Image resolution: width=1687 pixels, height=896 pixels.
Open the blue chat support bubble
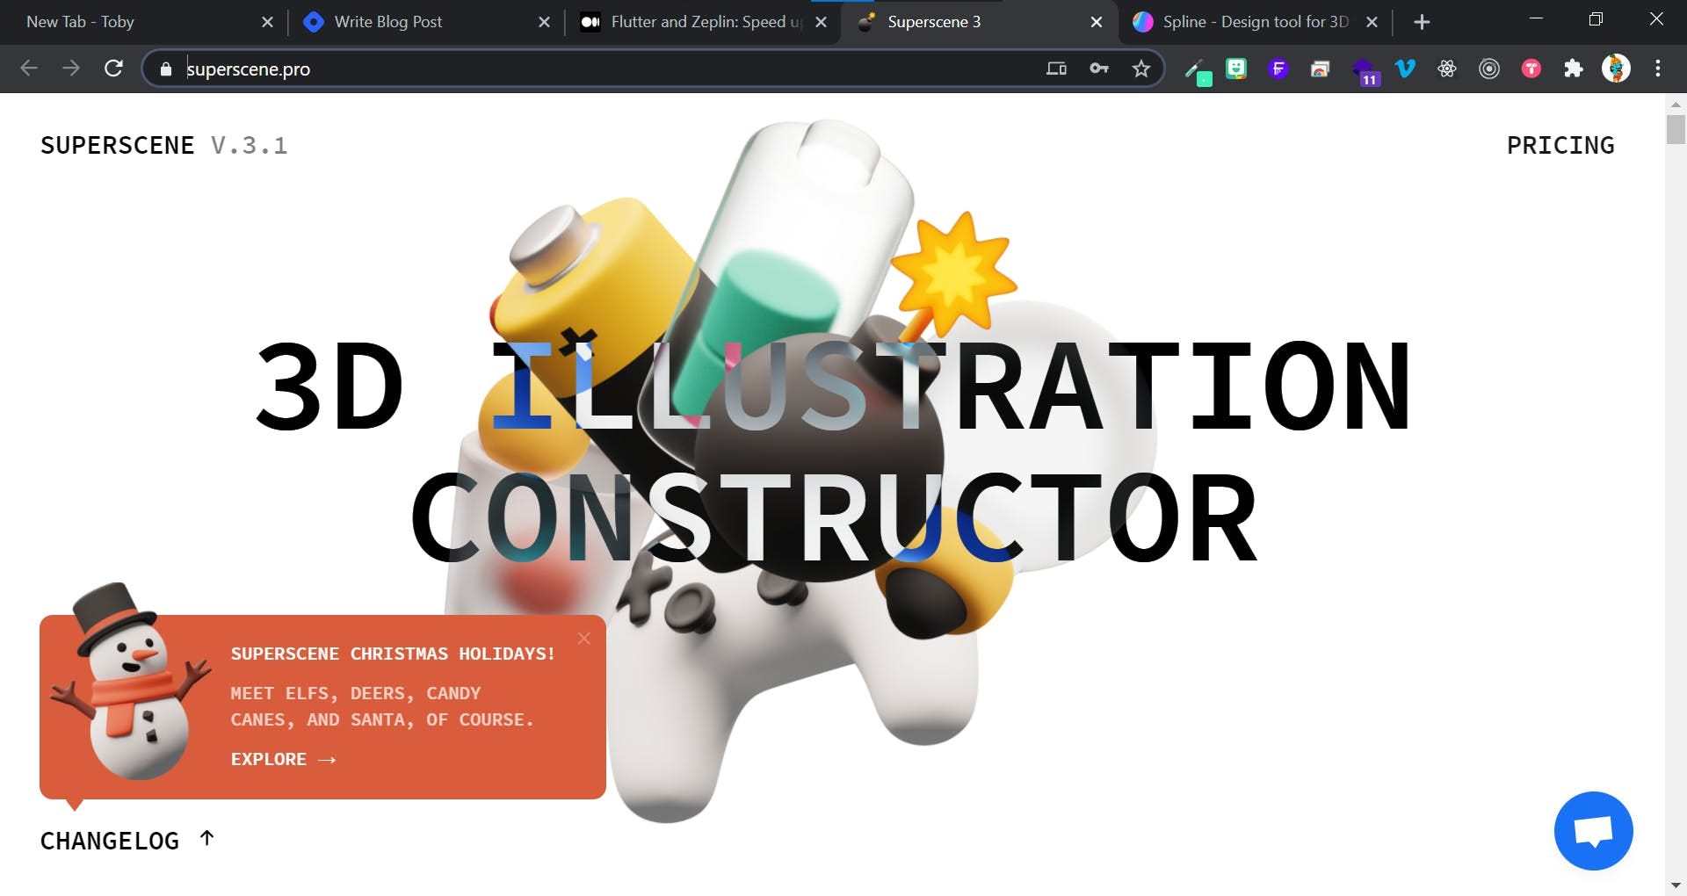point(1593,831)
